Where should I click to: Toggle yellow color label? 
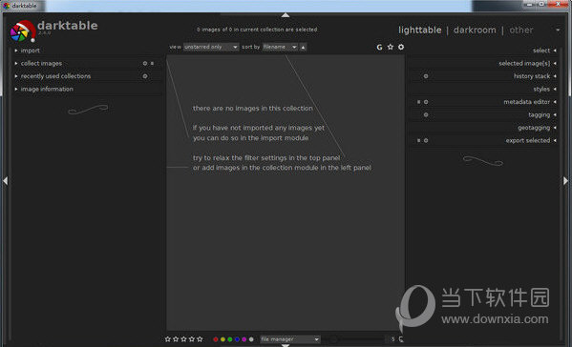[222, 339]
